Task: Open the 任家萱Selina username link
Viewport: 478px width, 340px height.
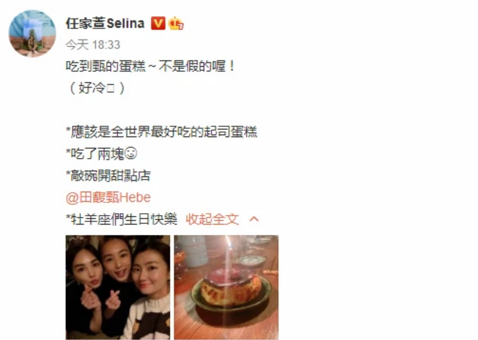Action: pyautogui.click(x=105, y=23)
